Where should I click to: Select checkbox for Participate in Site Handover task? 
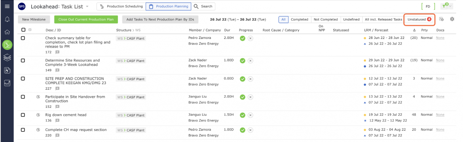[x=23, y=97]
